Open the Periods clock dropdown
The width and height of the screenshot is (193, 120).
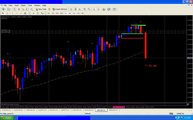(109, 9)
